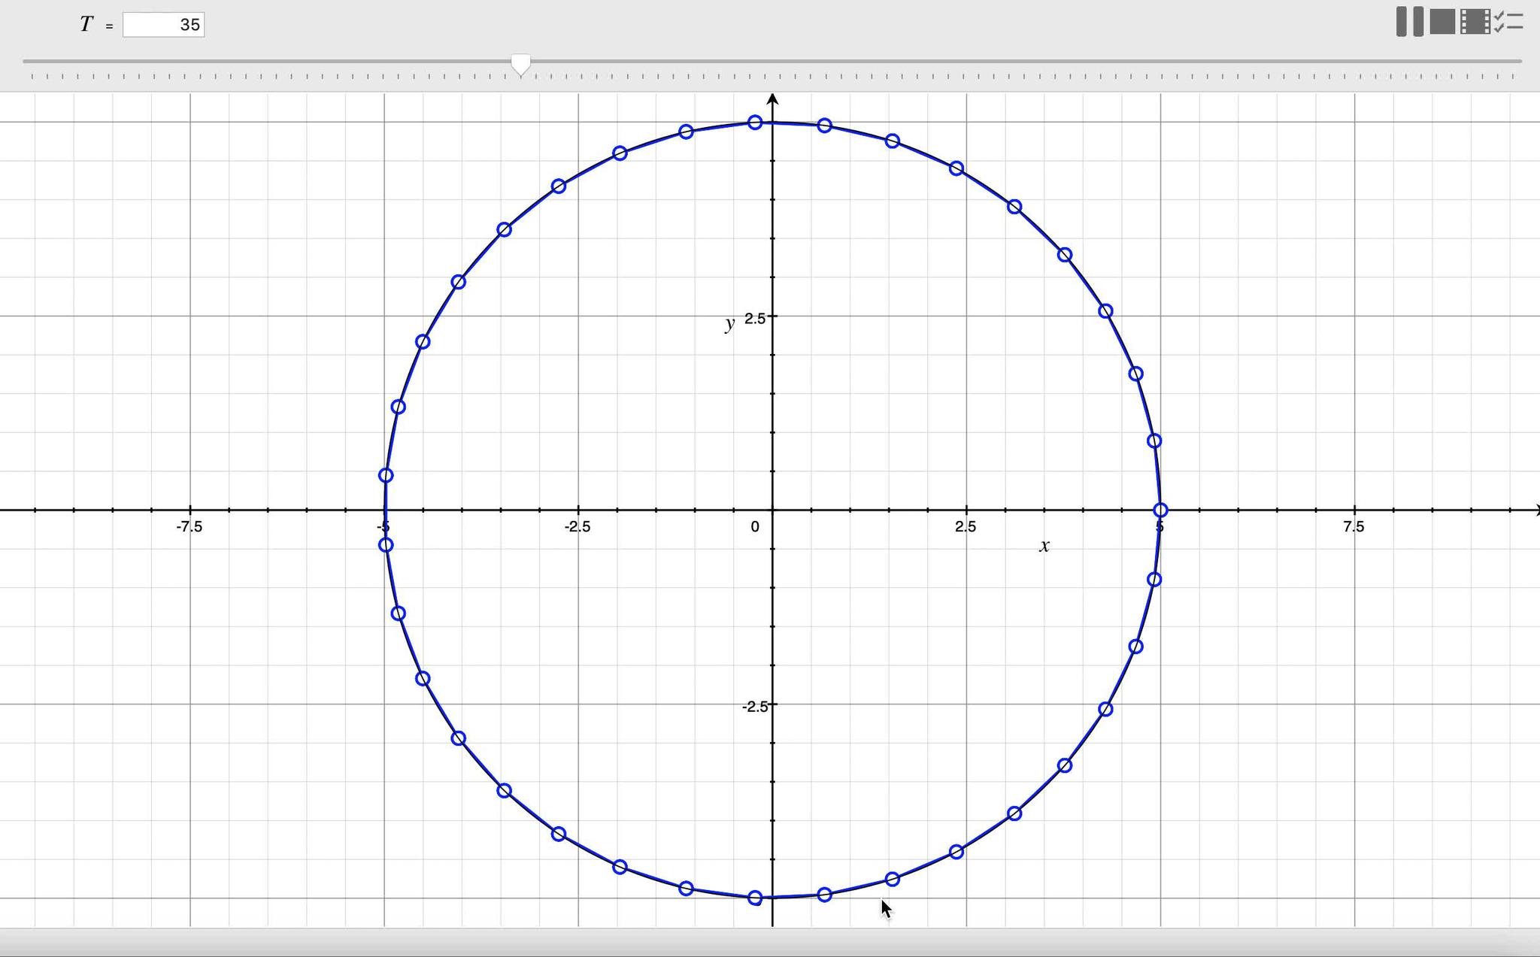Click the filmstrip movie export icon
1540x957 pixels.
[x=1475, y=22]
